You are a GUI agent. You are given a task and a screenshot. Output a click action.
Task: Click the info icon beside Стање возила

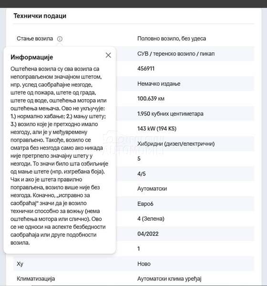(60, 39)
